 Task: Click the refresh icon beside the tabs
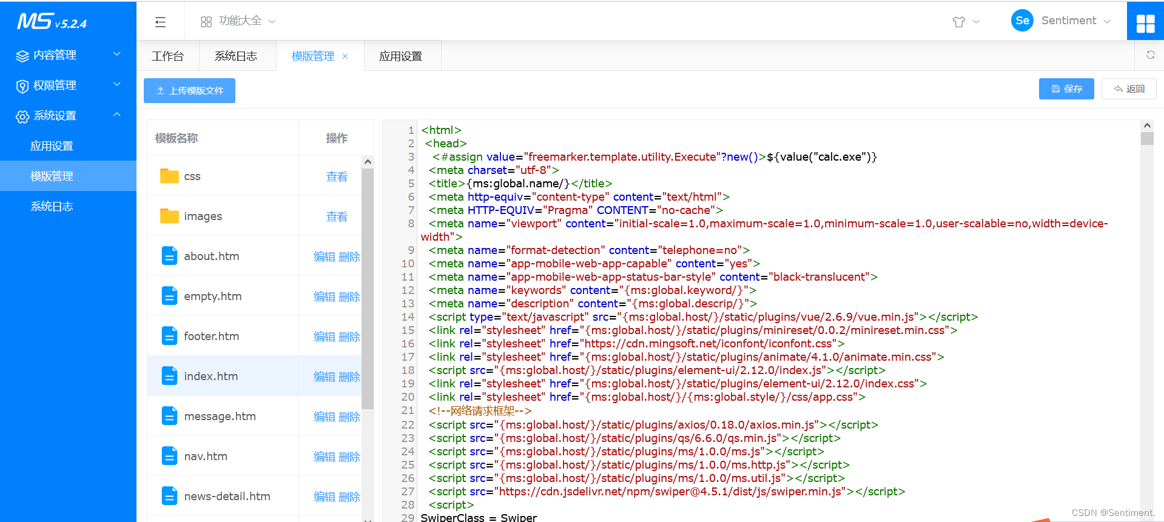click(x=1150, y=55)
